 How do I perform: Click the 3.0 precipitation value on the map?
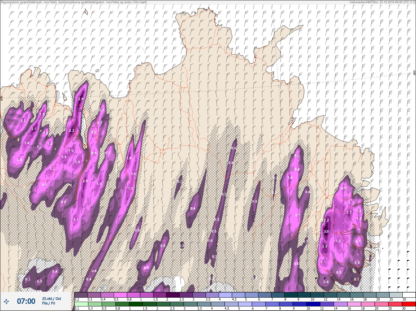point(326,232)
